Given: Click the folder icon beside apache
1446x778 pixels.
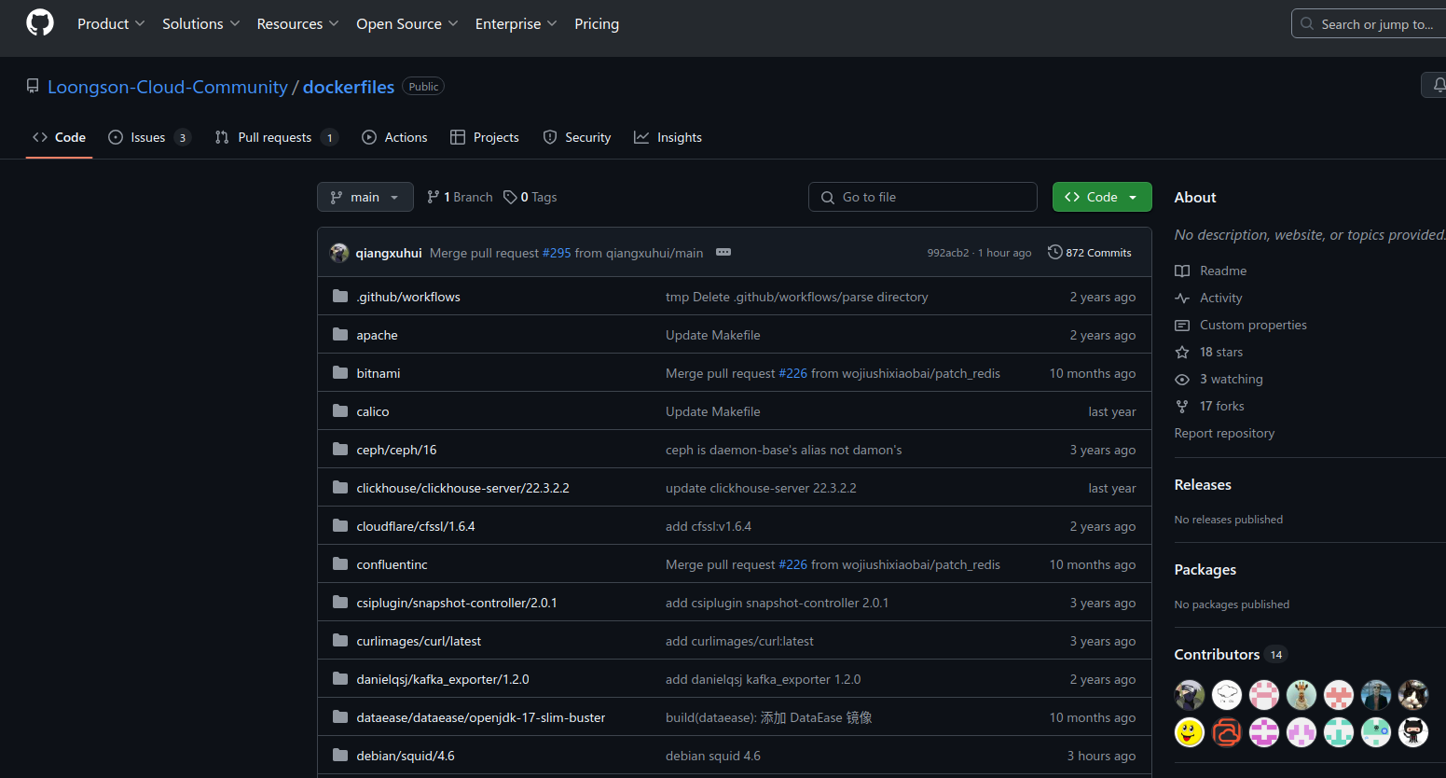Looking at the screenshot, I should point(340,335).
